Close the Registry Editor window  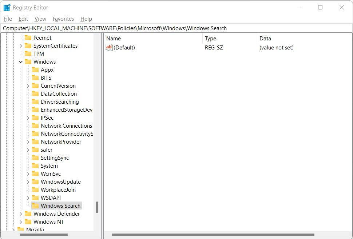pyautogui.click(x=341, y=7)
